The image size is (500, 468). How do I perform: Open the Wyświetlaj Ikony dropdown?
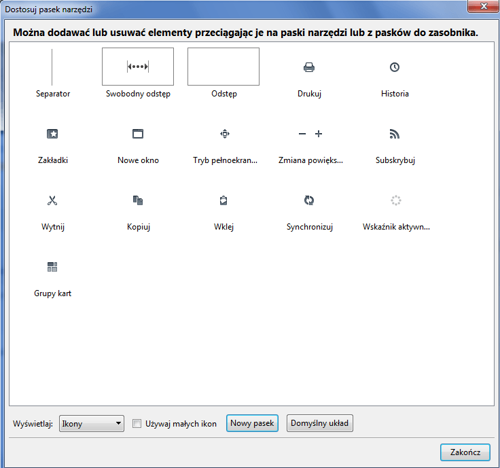tap(92, 424)
